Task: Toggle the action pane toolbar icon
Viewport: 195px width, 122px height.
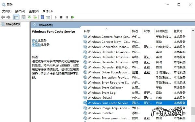Action: point(48,17)
